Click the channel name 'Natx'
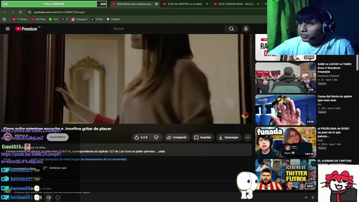The width and height of the screenshot is (359, 202). pos(320,140)
